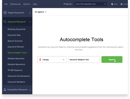Select Ranking Keywords in sidebar

tap(16, 29)
